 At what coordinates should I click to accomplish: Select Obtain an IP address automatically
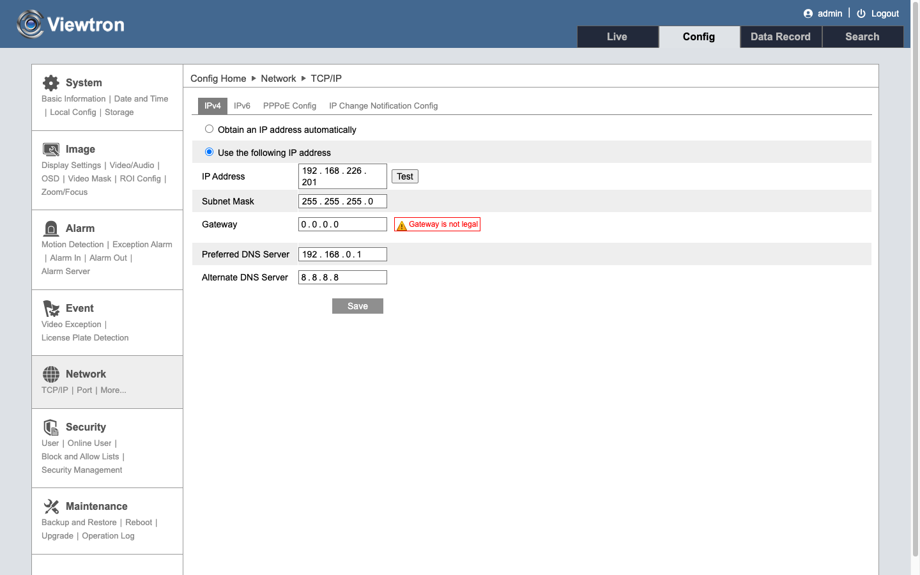click(209, 129)
